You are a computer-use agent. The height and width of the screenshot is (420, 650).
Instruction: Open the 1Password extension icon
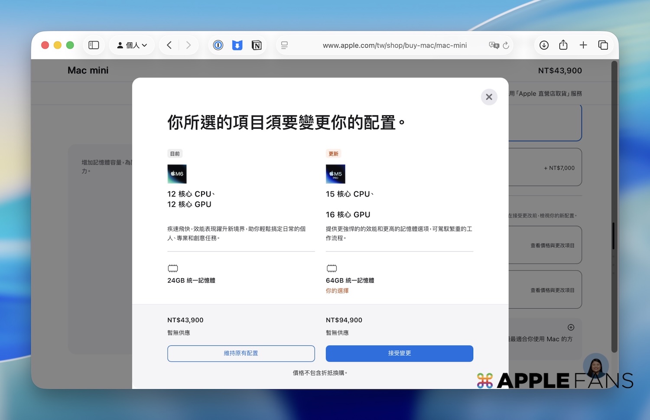218,45
